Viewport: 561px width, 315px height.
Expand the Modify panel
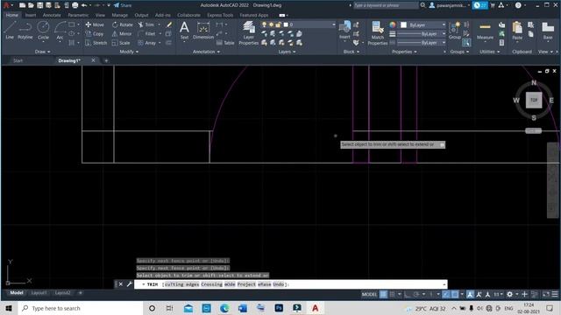pyautogui.click(x=129, y=52)
